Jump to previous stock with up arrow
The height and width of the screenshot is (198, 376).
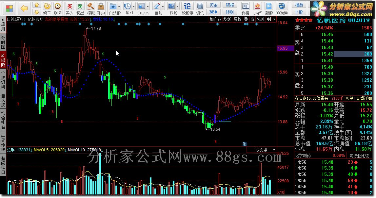36,5
